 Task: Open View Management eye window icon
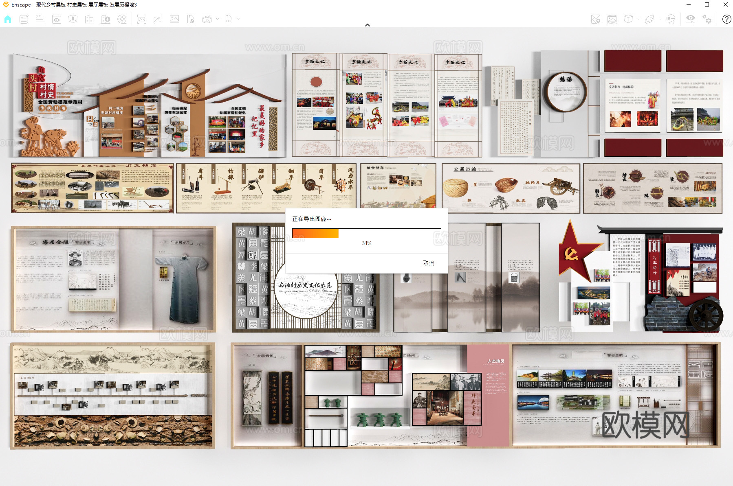point(57,19)
